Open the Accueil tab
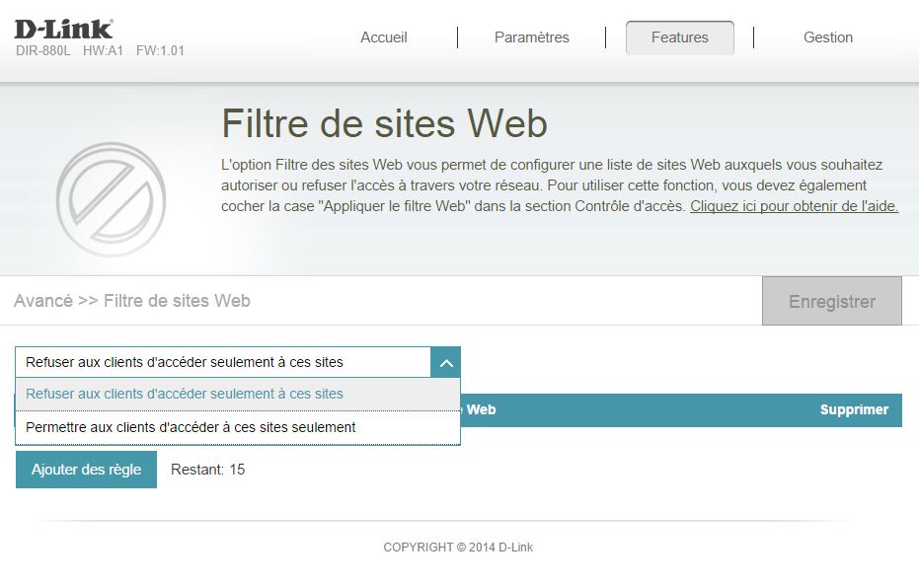 click(384, 37)
